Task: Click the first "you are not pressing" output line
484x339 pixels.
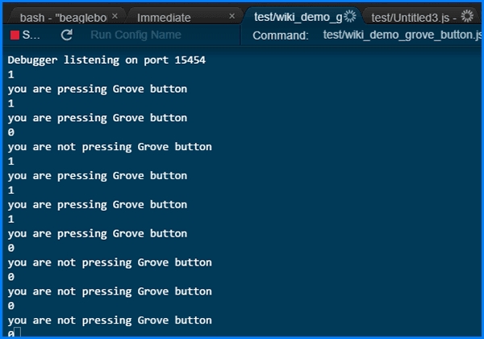Action: pos(110,147)
